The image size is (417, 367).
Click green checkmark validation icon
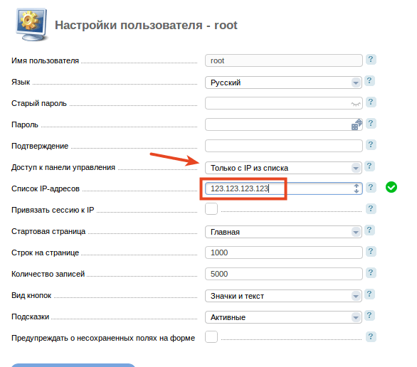tap(391, 187)
